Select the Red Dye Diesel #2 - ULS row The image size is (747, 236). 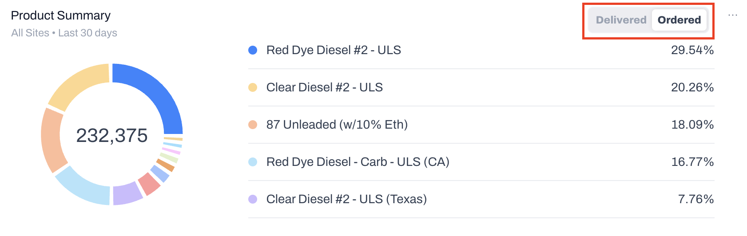tap(481, 50)
